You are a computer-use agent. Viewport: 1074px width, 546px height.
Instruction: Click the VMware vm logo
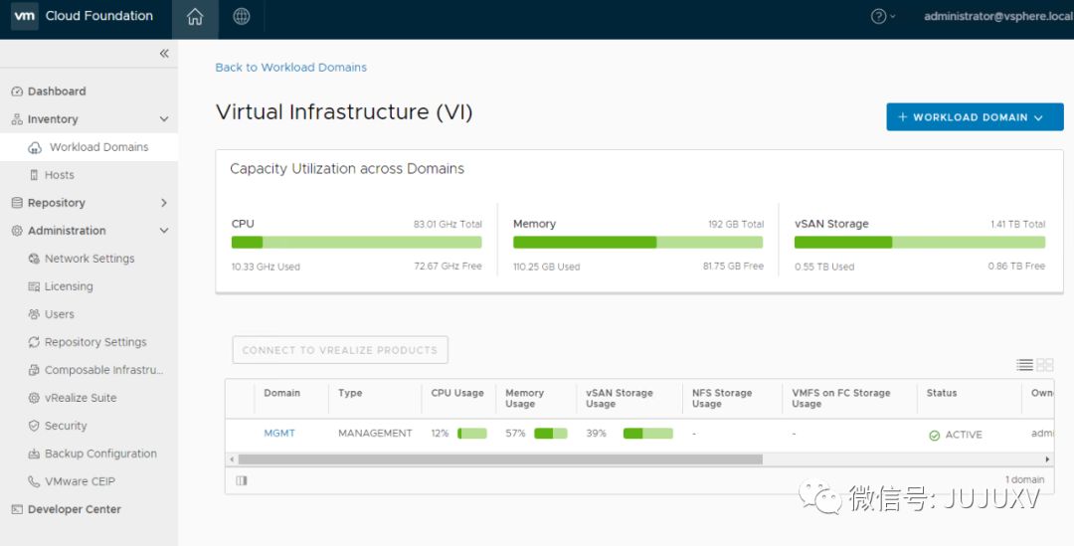pyautogui.click(x=24, y=16)
